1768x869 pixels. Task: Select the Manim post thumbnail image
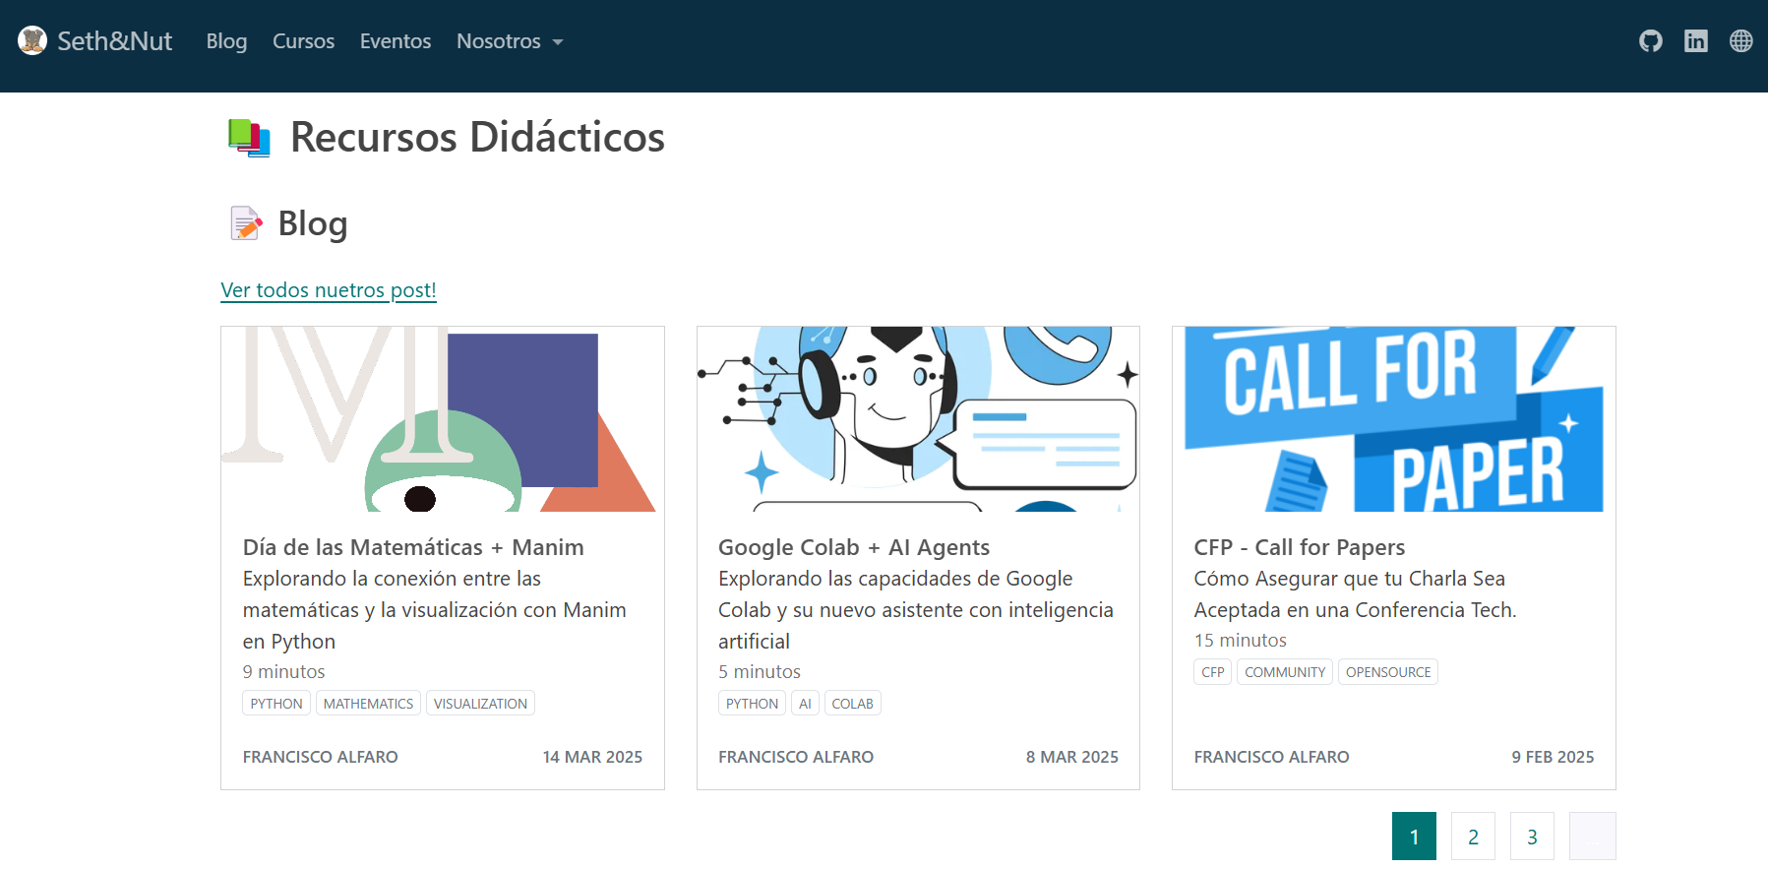click(x=442, y=419)
